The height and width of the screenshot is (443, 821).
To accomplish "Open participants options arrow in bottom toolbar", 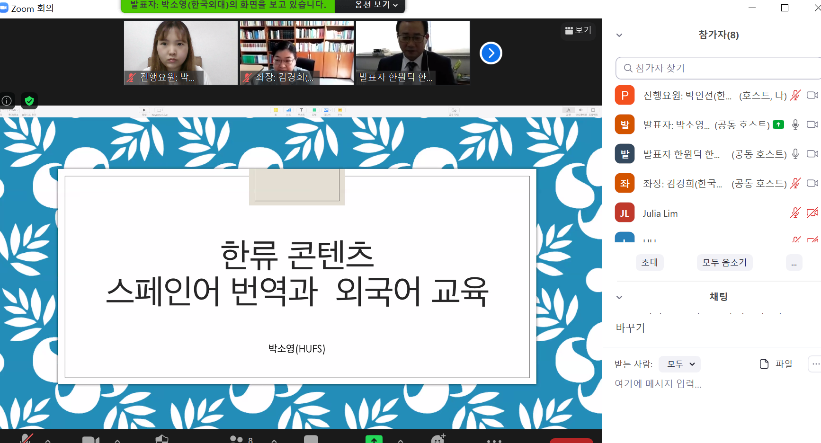I will click(274, 441).
